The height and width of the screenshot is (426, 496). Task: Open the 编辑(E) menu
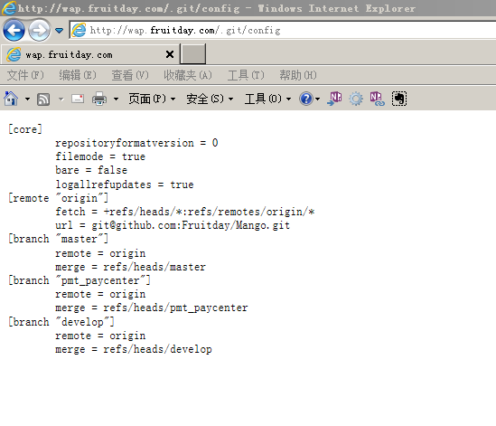click(x=78, y=75)
